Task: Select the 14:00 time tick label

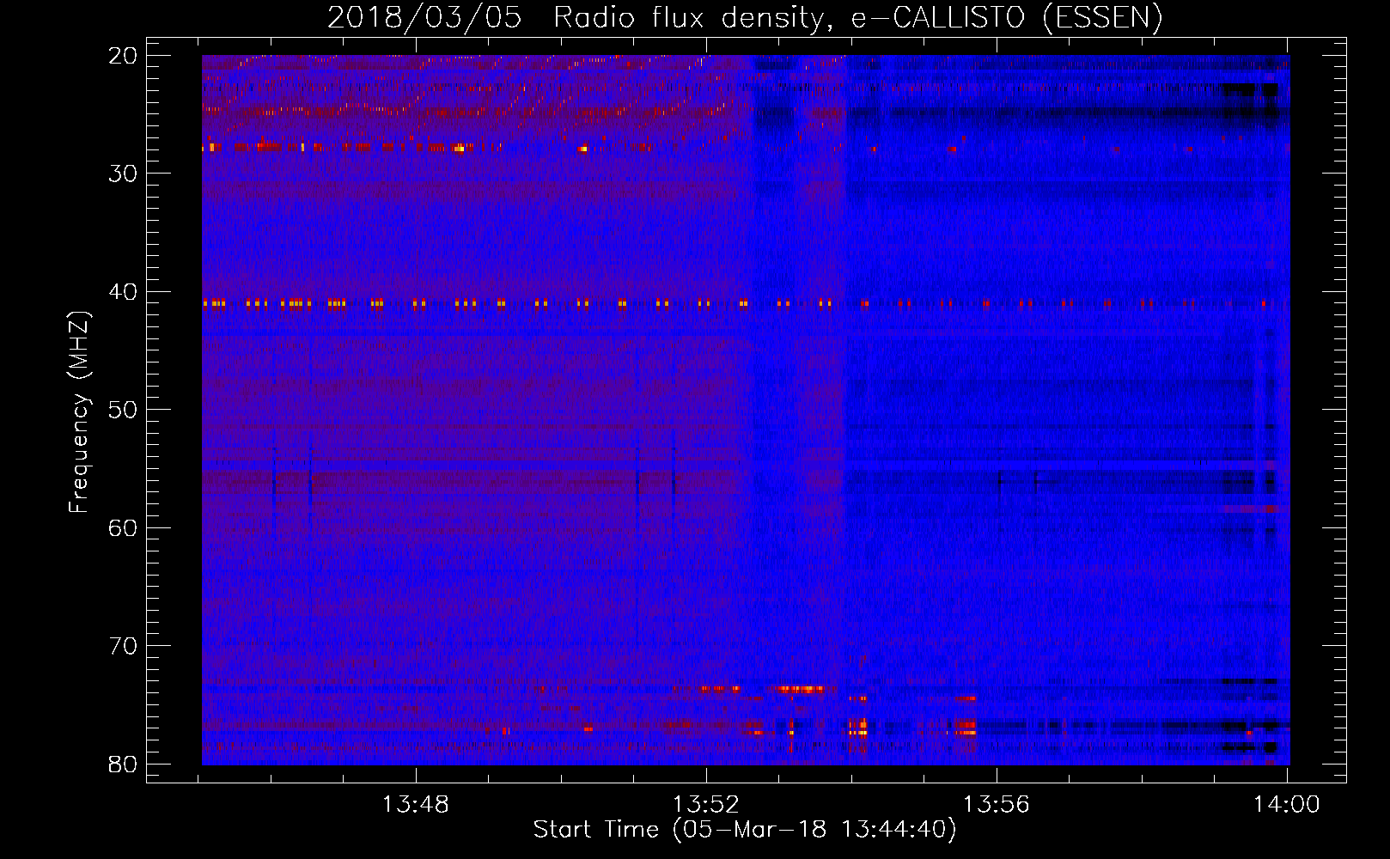Action: tap(1286, 805)
